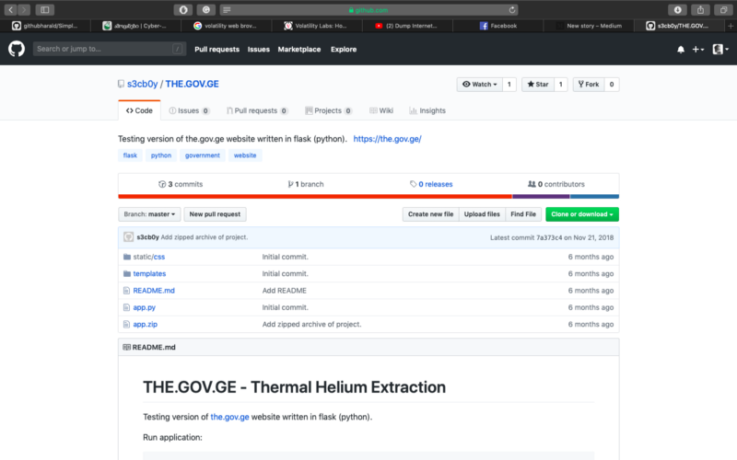Open the fork count next to Fork
Image resolution: width=737 pixels, height=460 pixels.
pyautogui.click(x=612, y=85)
